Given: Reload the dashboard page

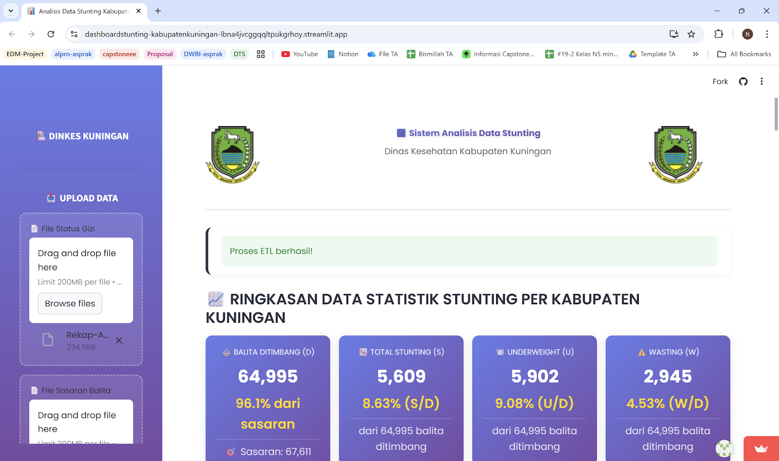Looking at the screenshot, I should (51, 34).
